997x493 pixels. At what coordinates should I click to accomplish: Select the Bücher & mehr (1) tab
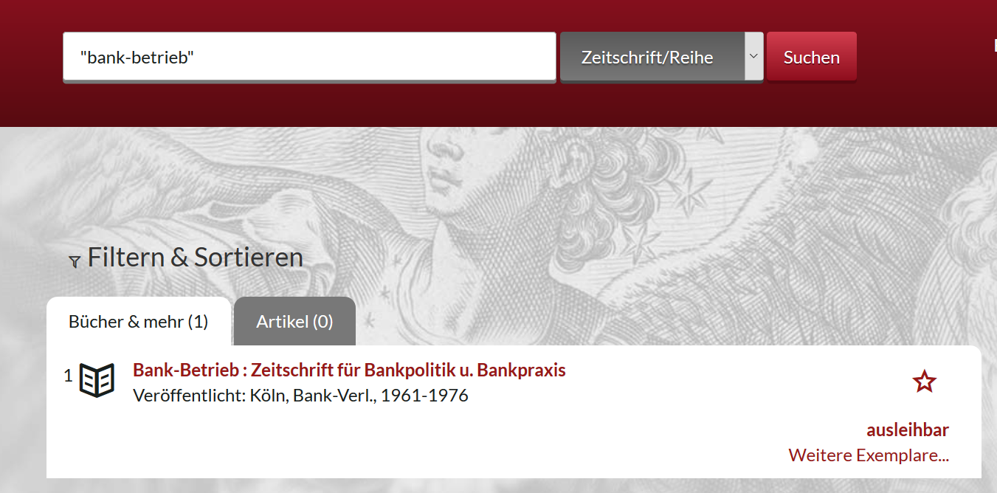click(x=139, y=321)
